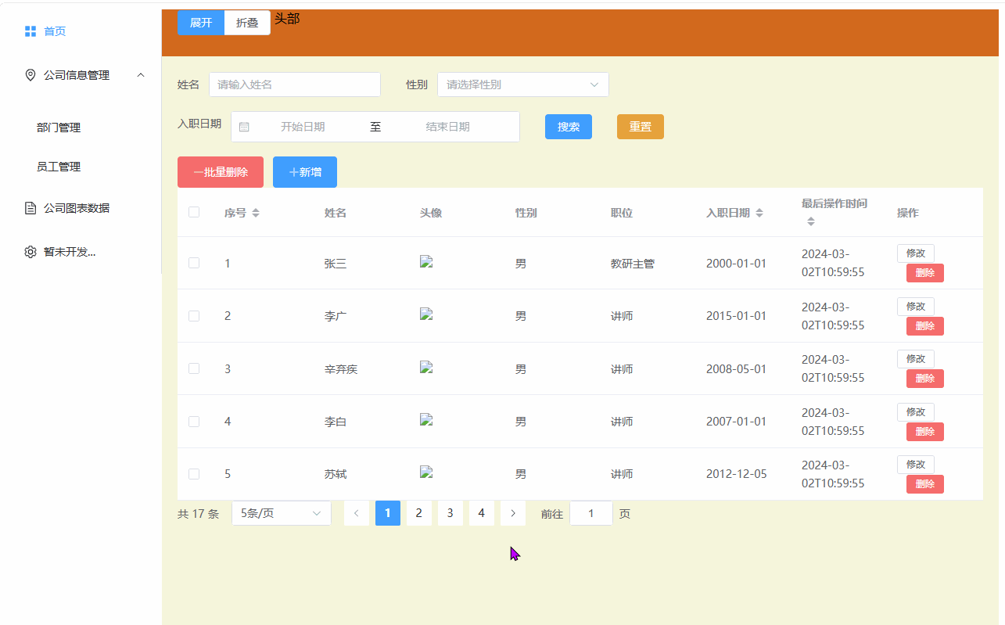Screen dimensions: 1005x625
Task: Click 张三's avatar image
Action: click(426, 262)
